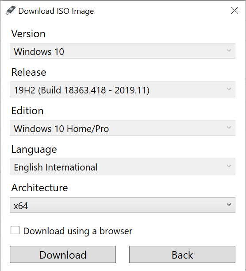Open the Version dropdown showing Windows 10
This screenshot has height=271, width=246.
pos(123,51)
